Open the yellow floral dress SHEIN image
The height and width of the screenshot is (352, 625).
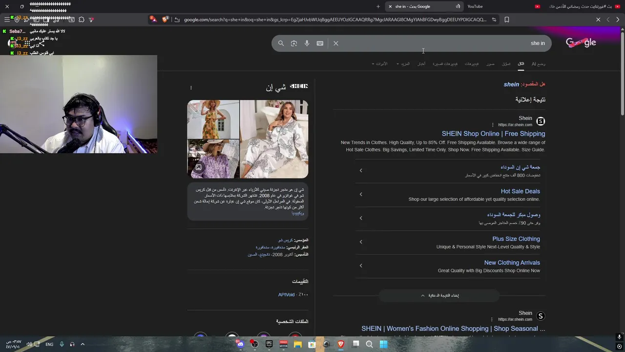coord(213,119)
